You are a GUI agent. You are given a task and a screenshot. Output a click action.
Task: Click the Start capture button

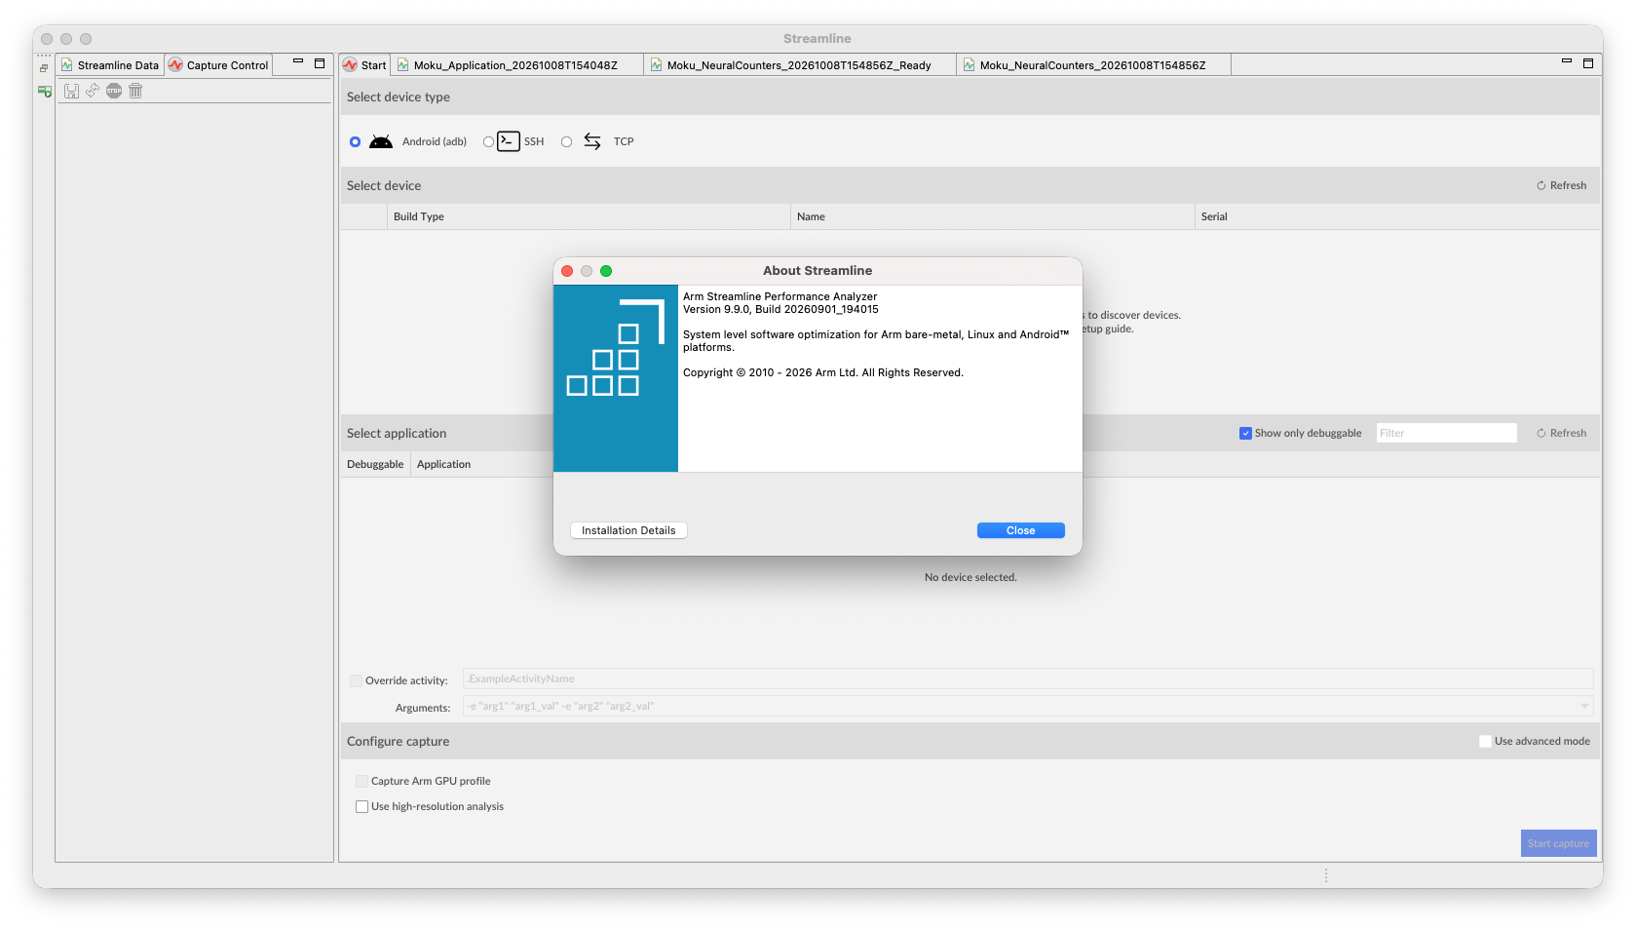tap(1558, 843)
